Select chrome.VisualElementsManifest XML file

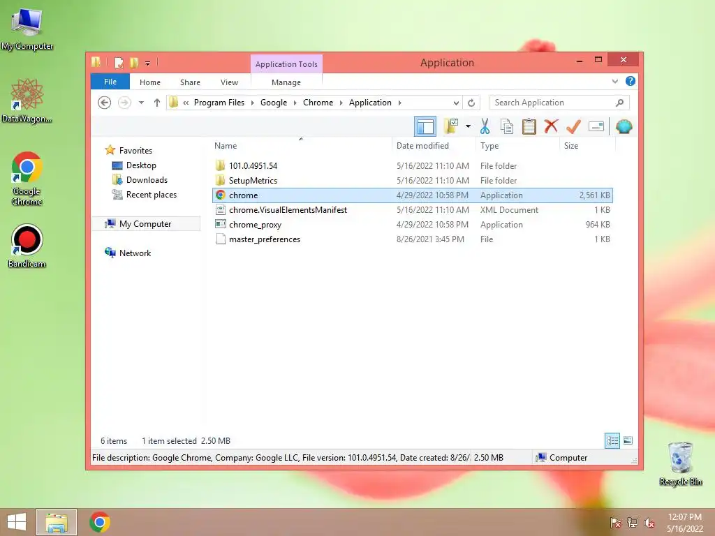[413, 209]
